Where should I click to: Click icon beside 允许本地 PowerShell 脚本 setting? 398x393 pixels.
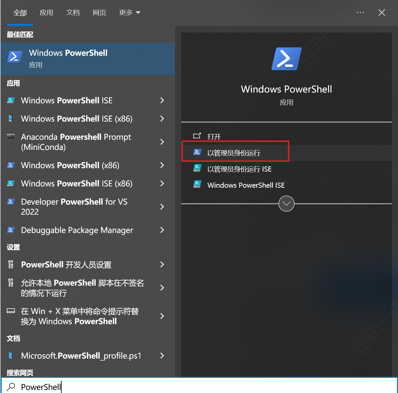coord(11,283)
